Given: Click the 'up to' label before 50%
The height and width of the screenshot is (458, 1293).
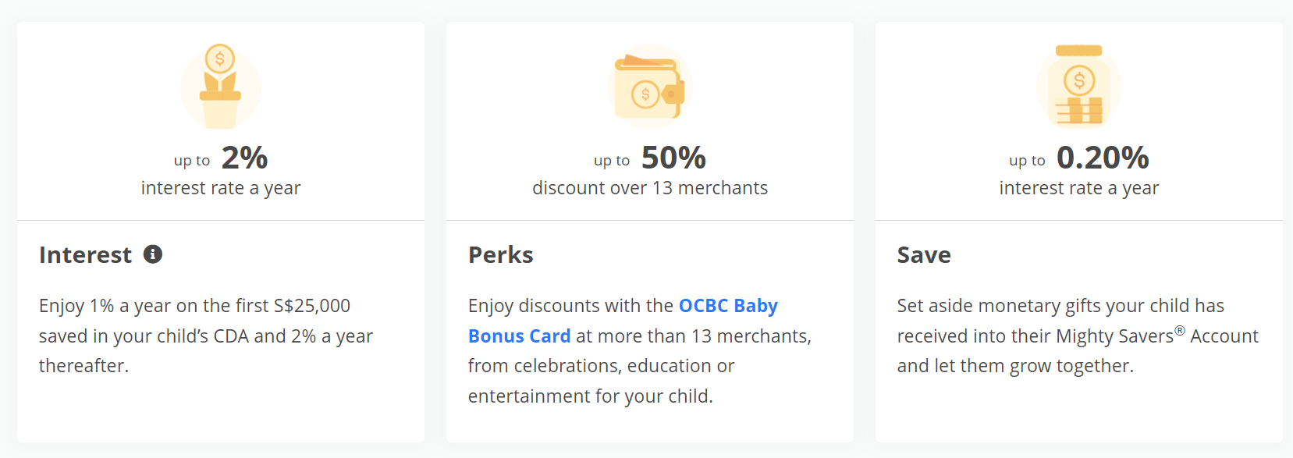Looking at the screenshot, I should coord(612,161).
